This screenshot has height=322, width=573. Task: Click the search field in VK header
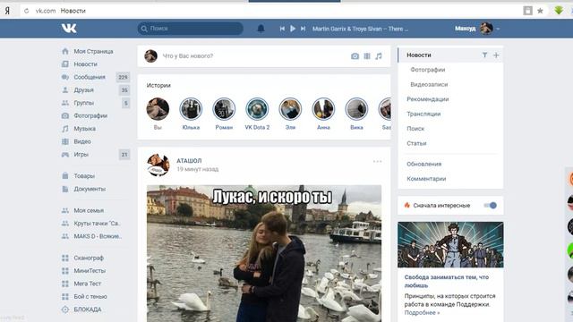[191, 29]
